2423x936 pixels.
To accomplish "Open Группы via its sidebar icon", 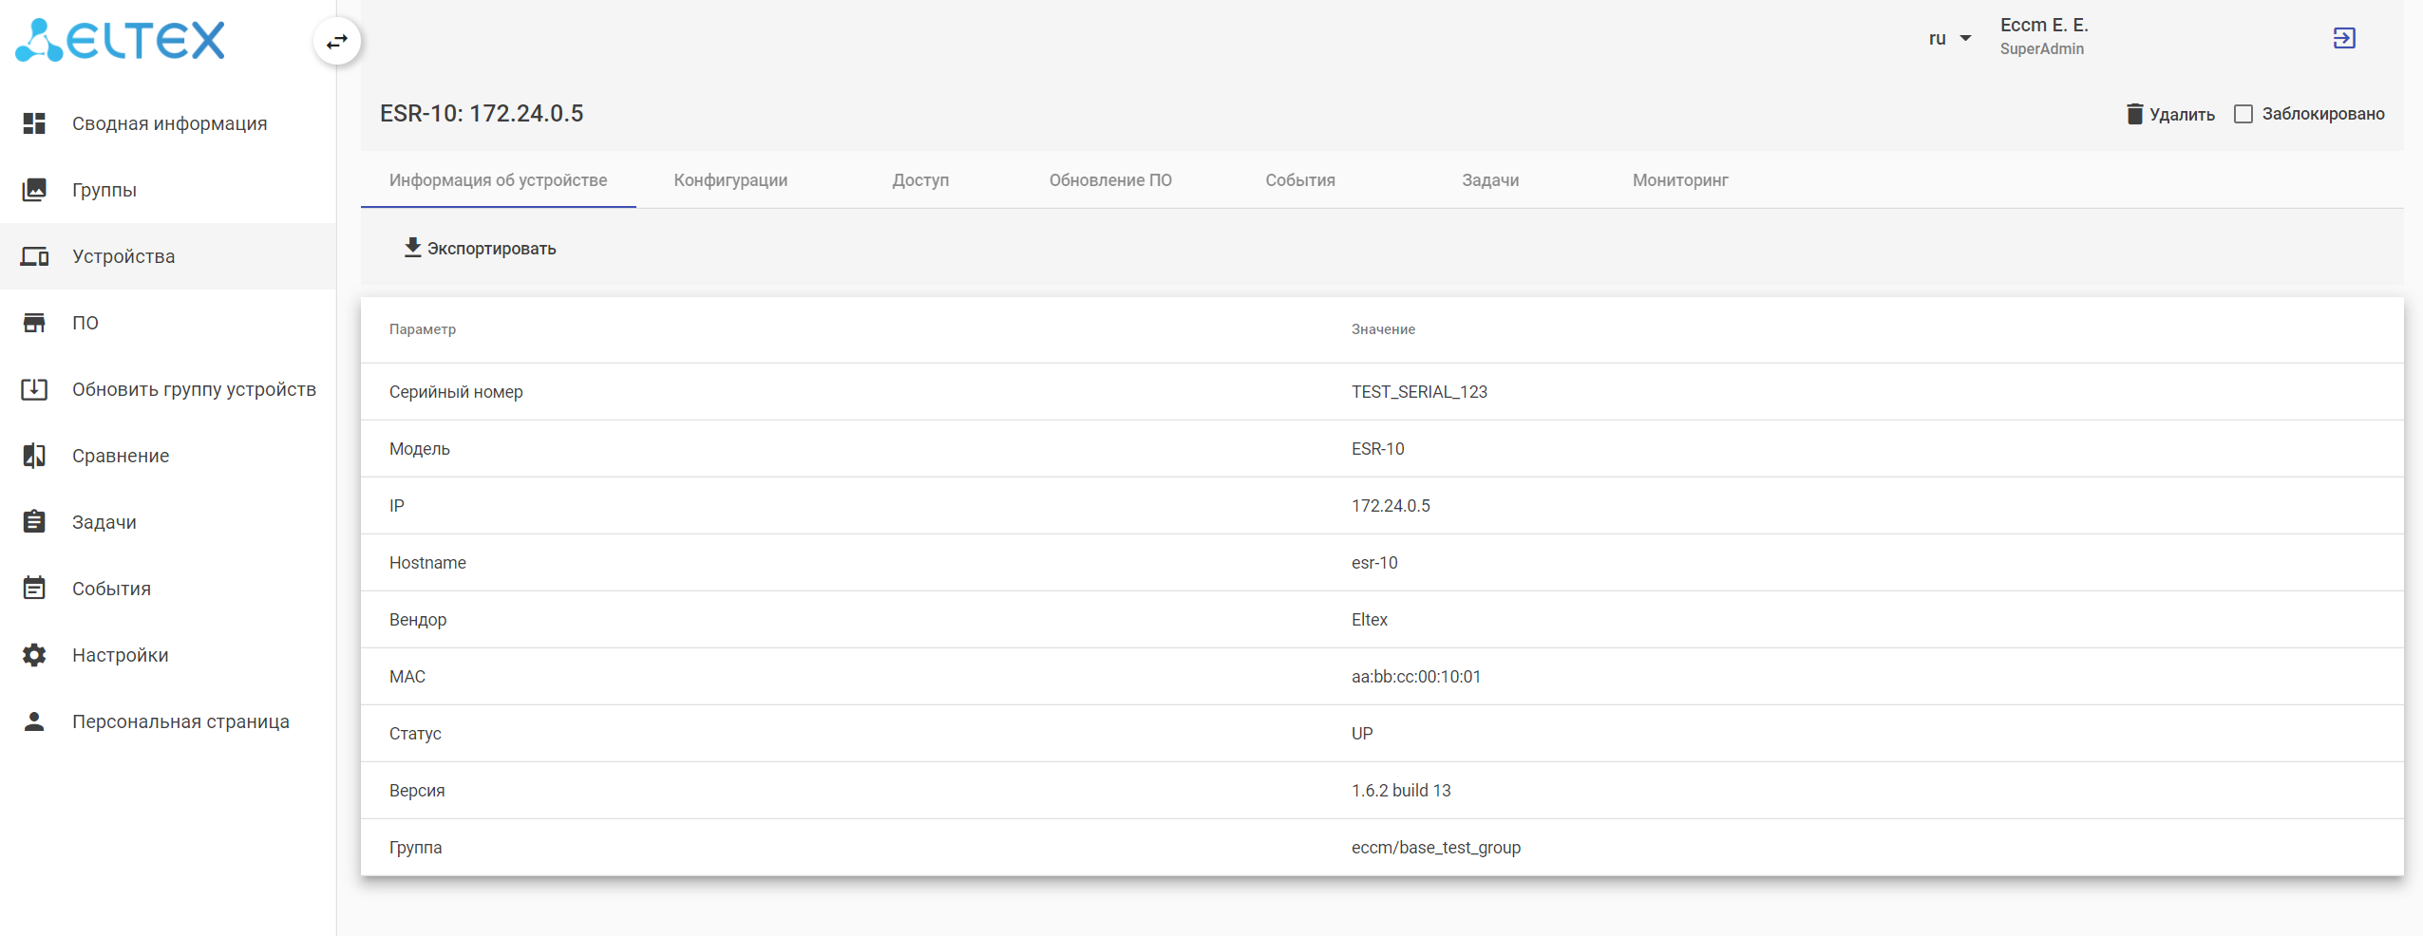I will [x=34, y=190].
